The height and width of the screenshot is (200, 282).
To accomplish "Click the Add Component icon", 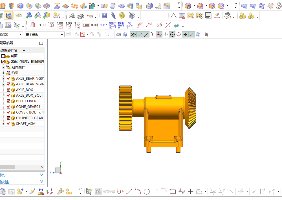I will pos(20,192).
